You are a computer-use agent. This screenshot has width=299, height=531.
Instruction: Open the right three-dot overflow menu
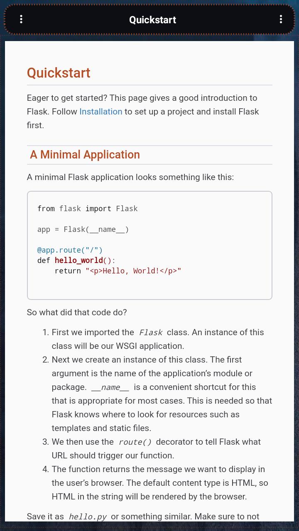pos(281,19)
